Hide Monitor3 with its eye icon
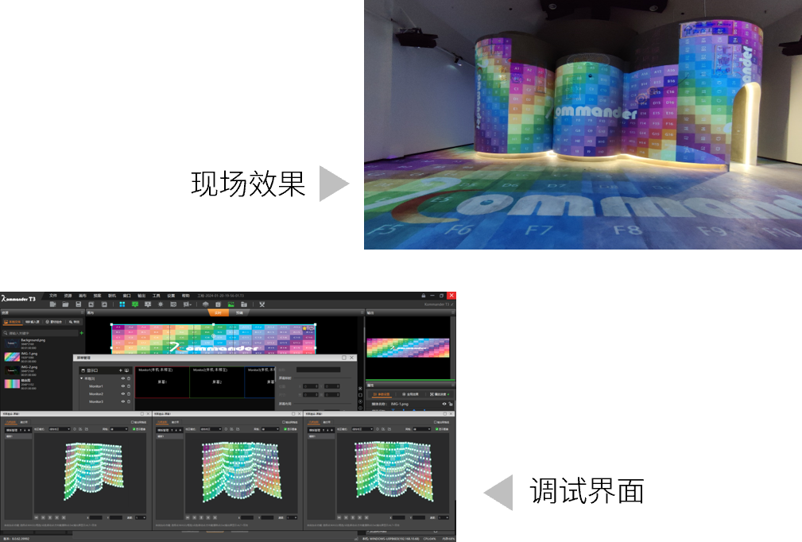802x542 pixels. tap(122, 402)
